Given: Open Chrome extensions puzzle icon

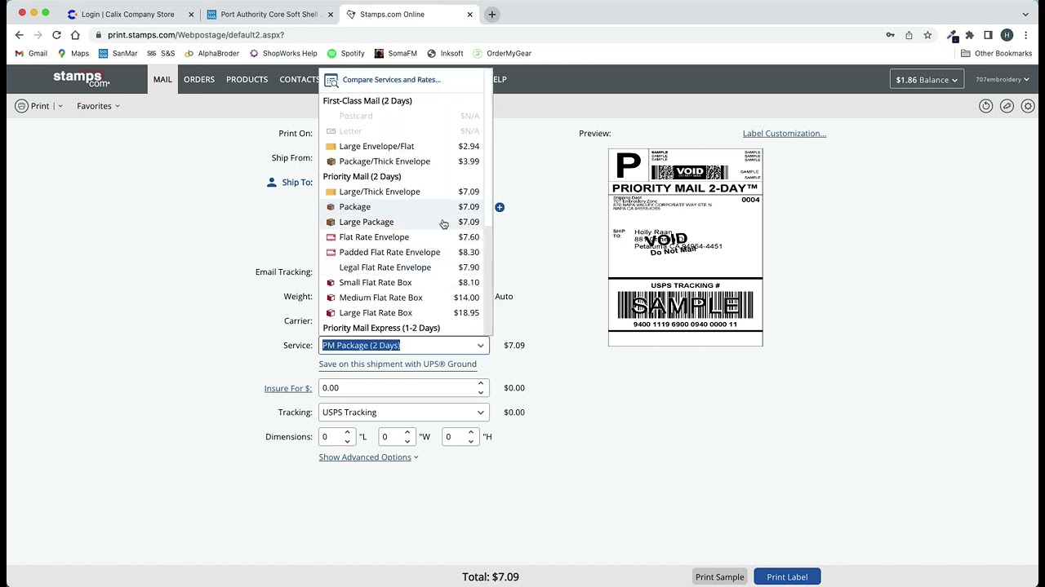Looking at the screenshot, I should point(969,35).
